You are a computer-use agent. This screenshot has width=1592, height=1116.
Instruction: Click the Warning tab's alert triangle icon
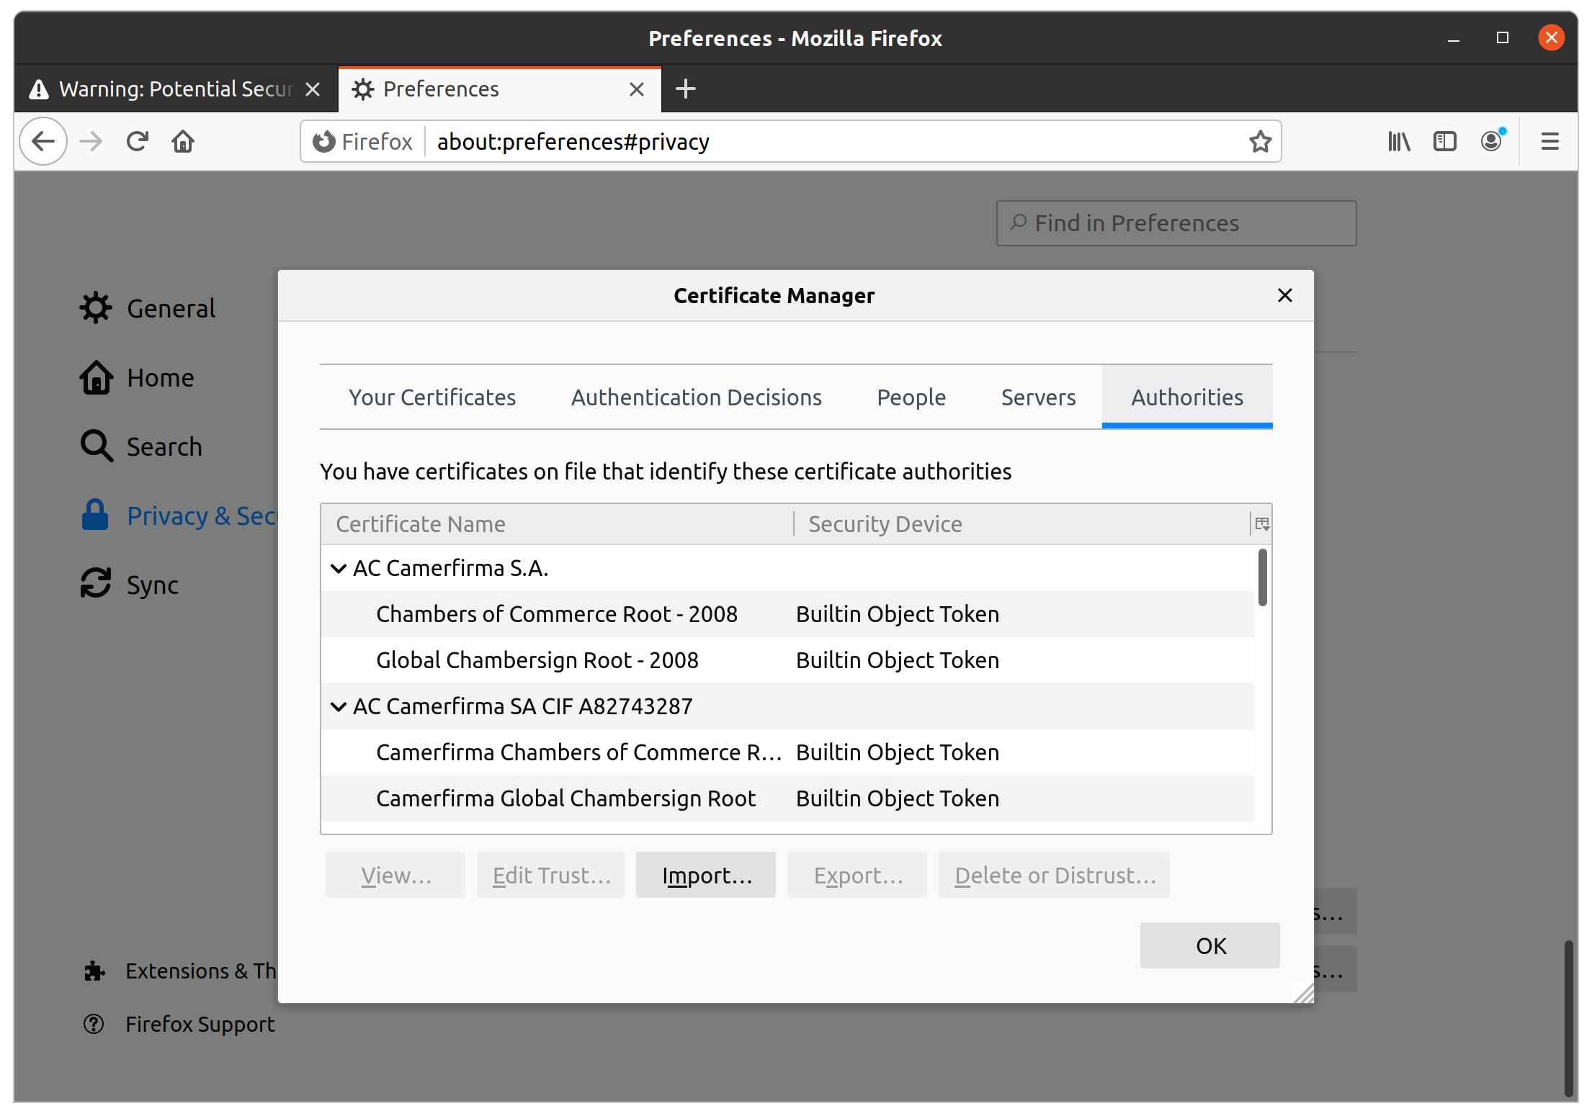(x=39, y=89)
